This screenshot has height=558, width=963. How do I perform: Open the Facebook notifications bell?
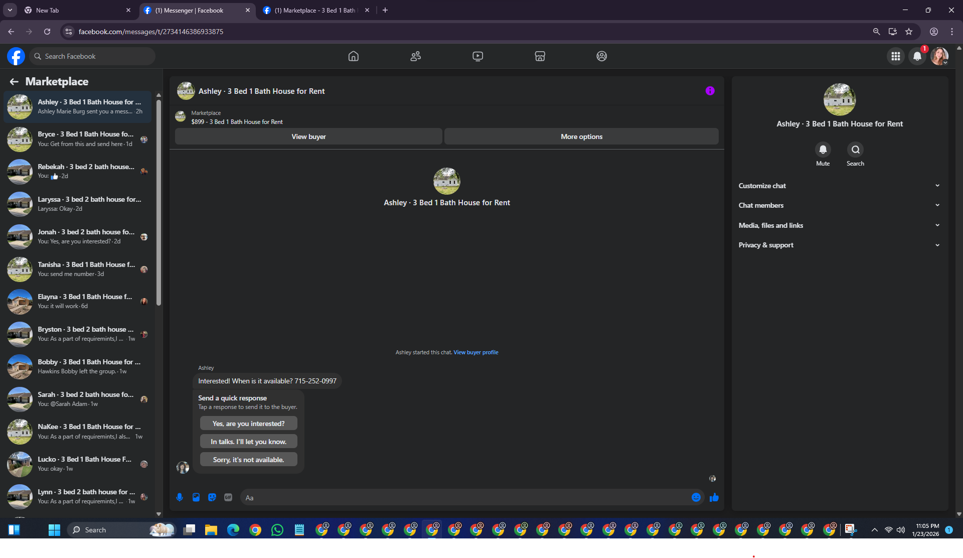(x=917, y=56)
